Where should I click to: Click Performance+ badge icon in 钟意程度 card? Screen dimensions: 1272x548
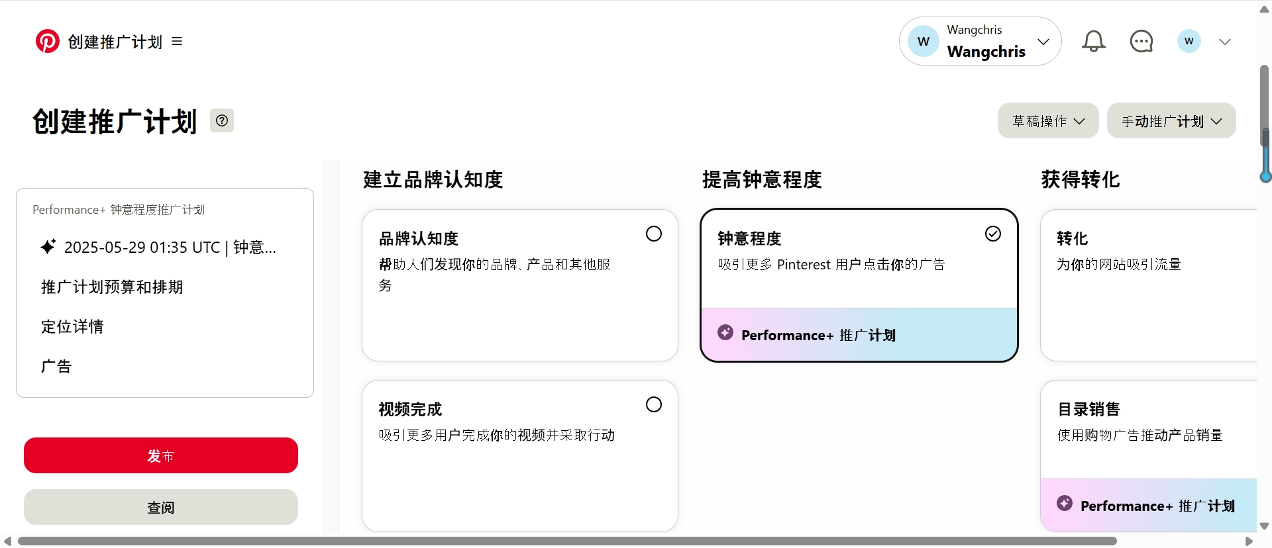[725, 333]
